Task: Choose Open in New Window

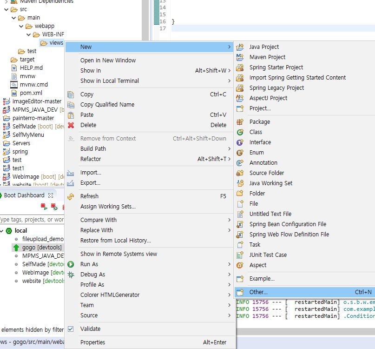Action: point(108,60)
